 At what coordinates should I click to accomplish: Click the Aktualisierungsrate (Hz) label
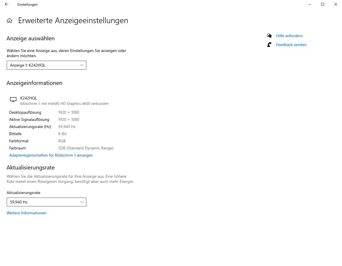click(x=30, y=127)
